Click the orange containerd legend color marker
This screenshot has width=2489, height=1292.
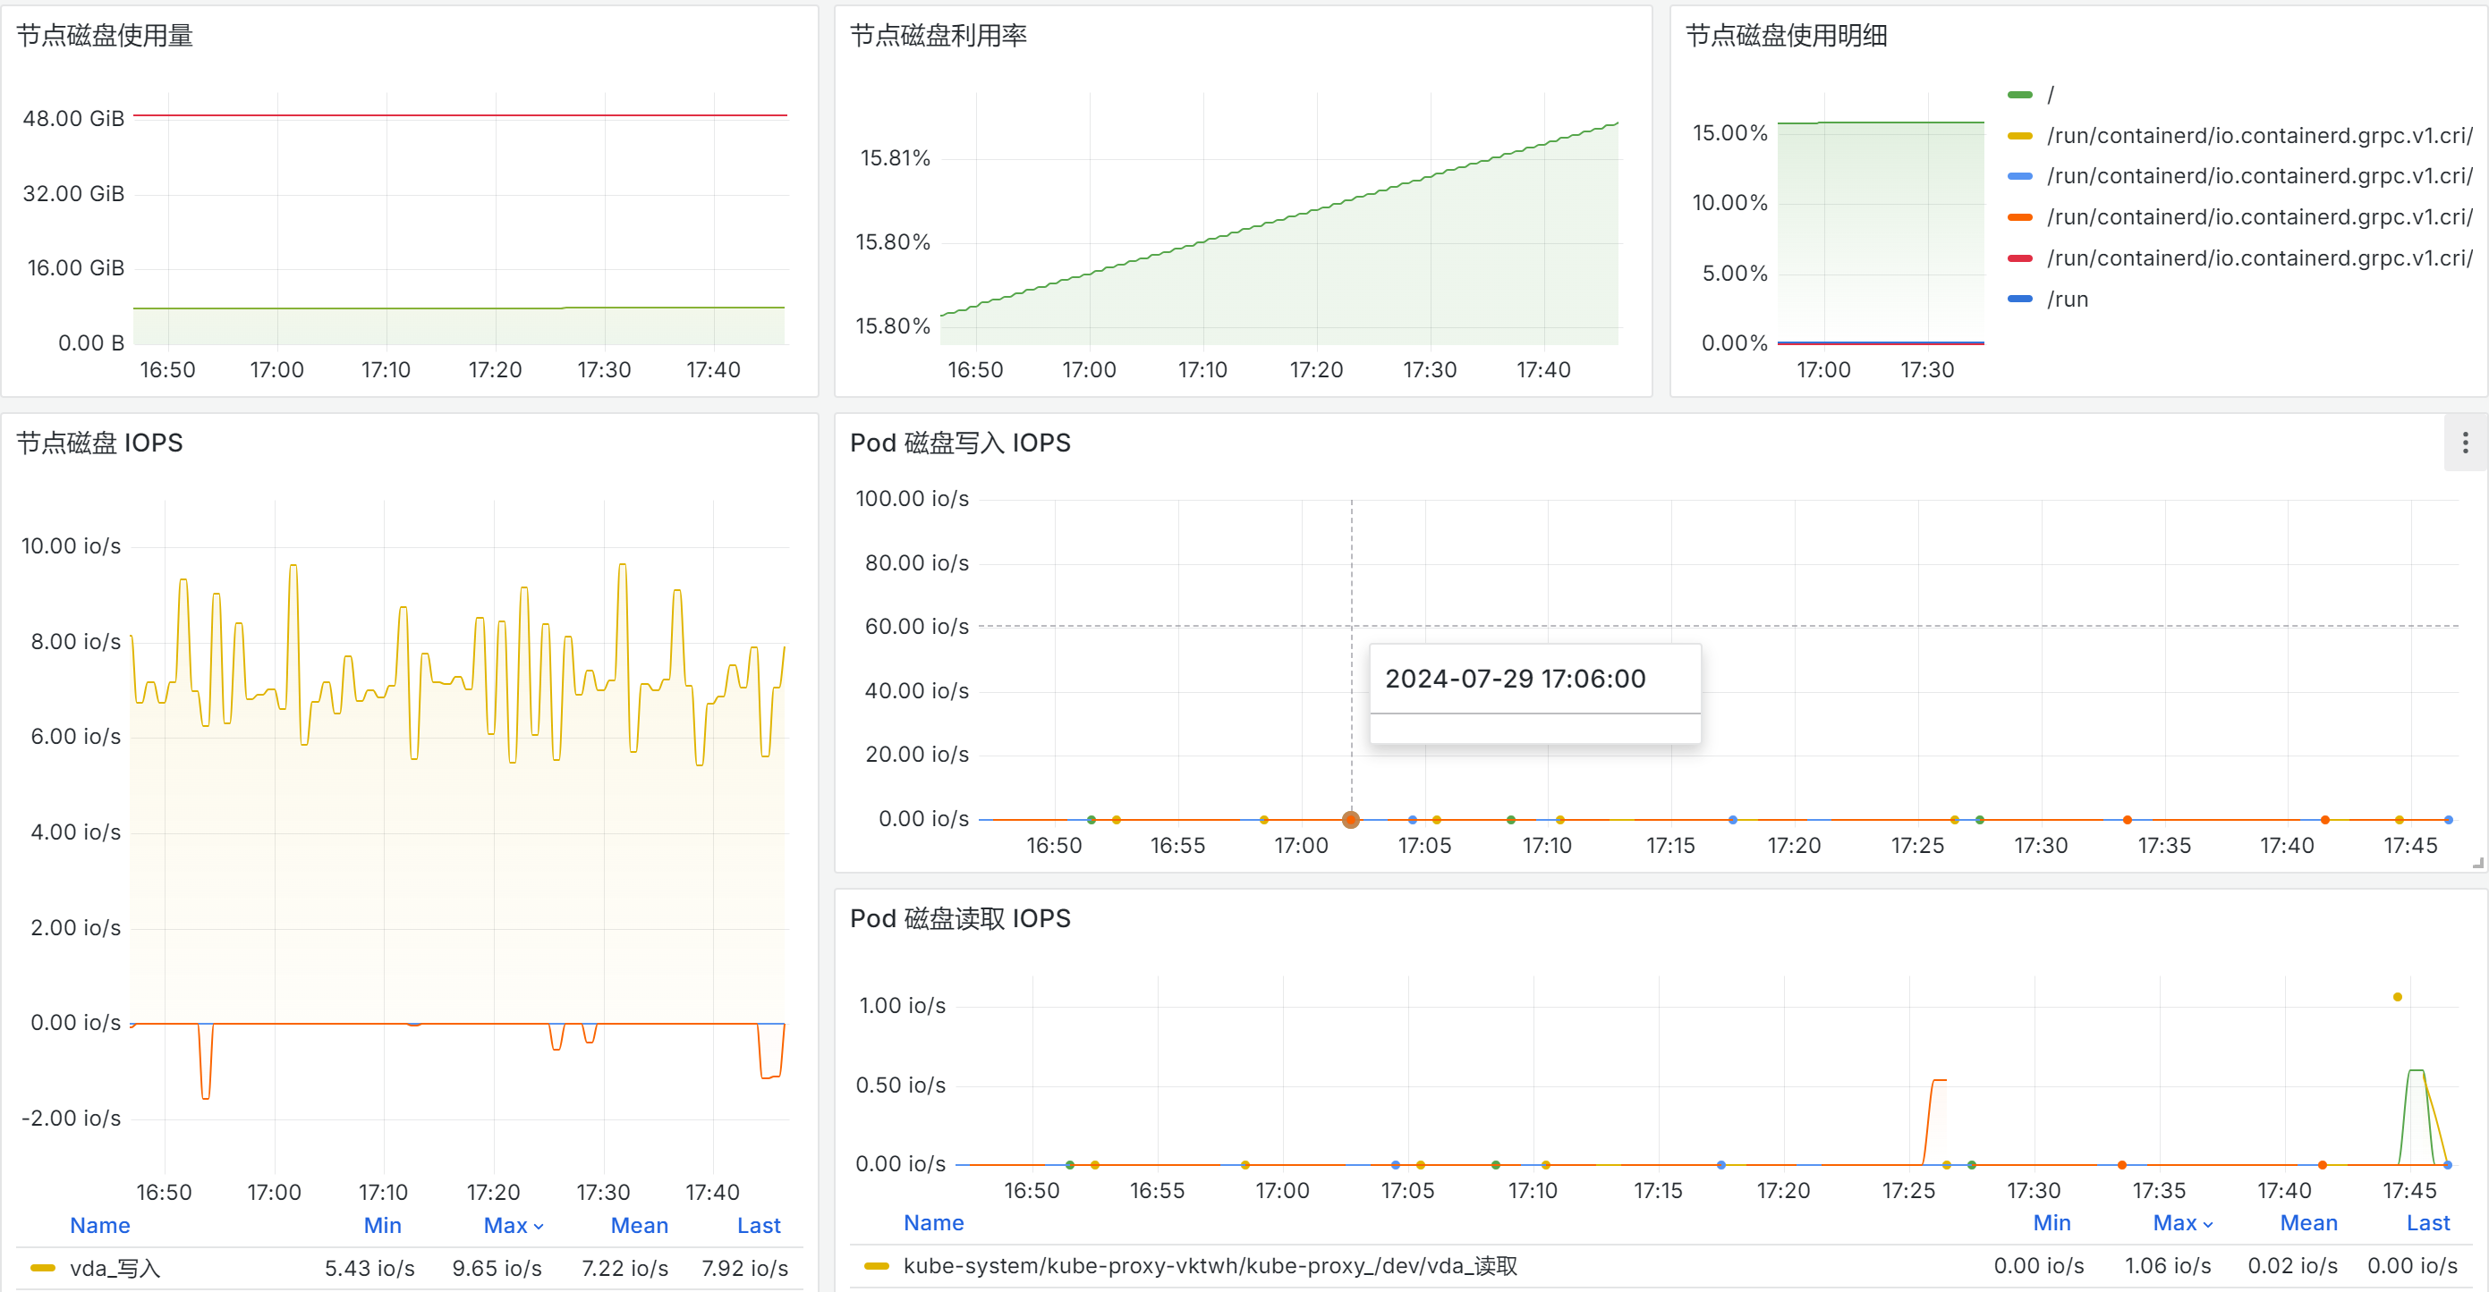pyautogui.click(x=2019, y=217)
